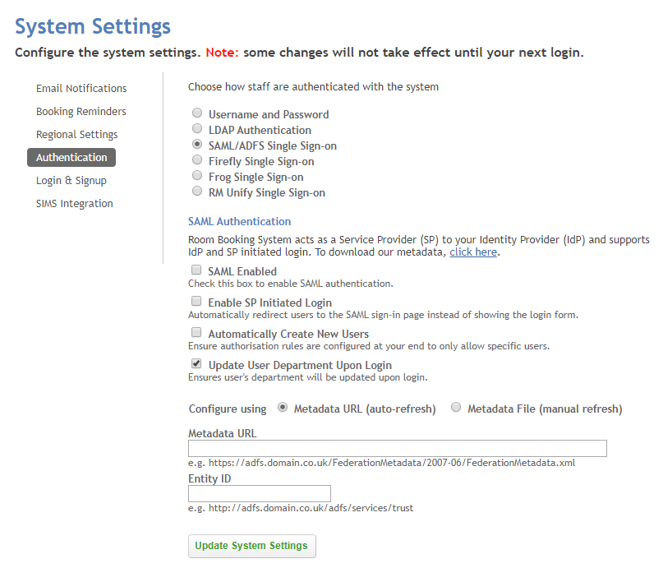
Task: Select Metadata URL (auto-refresh) option
Action: pyautogui.click(x=283, y=408)
